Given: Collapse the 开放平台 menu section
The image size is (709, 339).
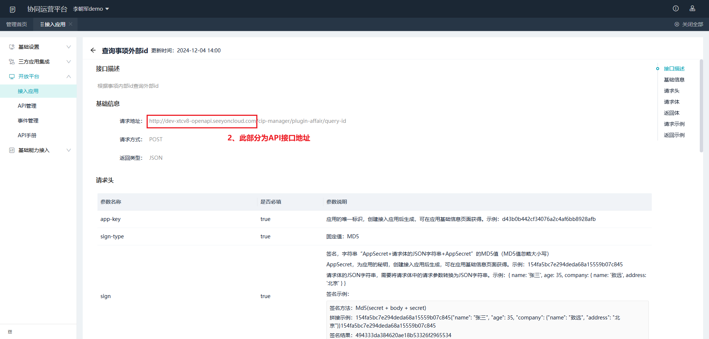Looking at the screenshot, I should coord(69,76).
